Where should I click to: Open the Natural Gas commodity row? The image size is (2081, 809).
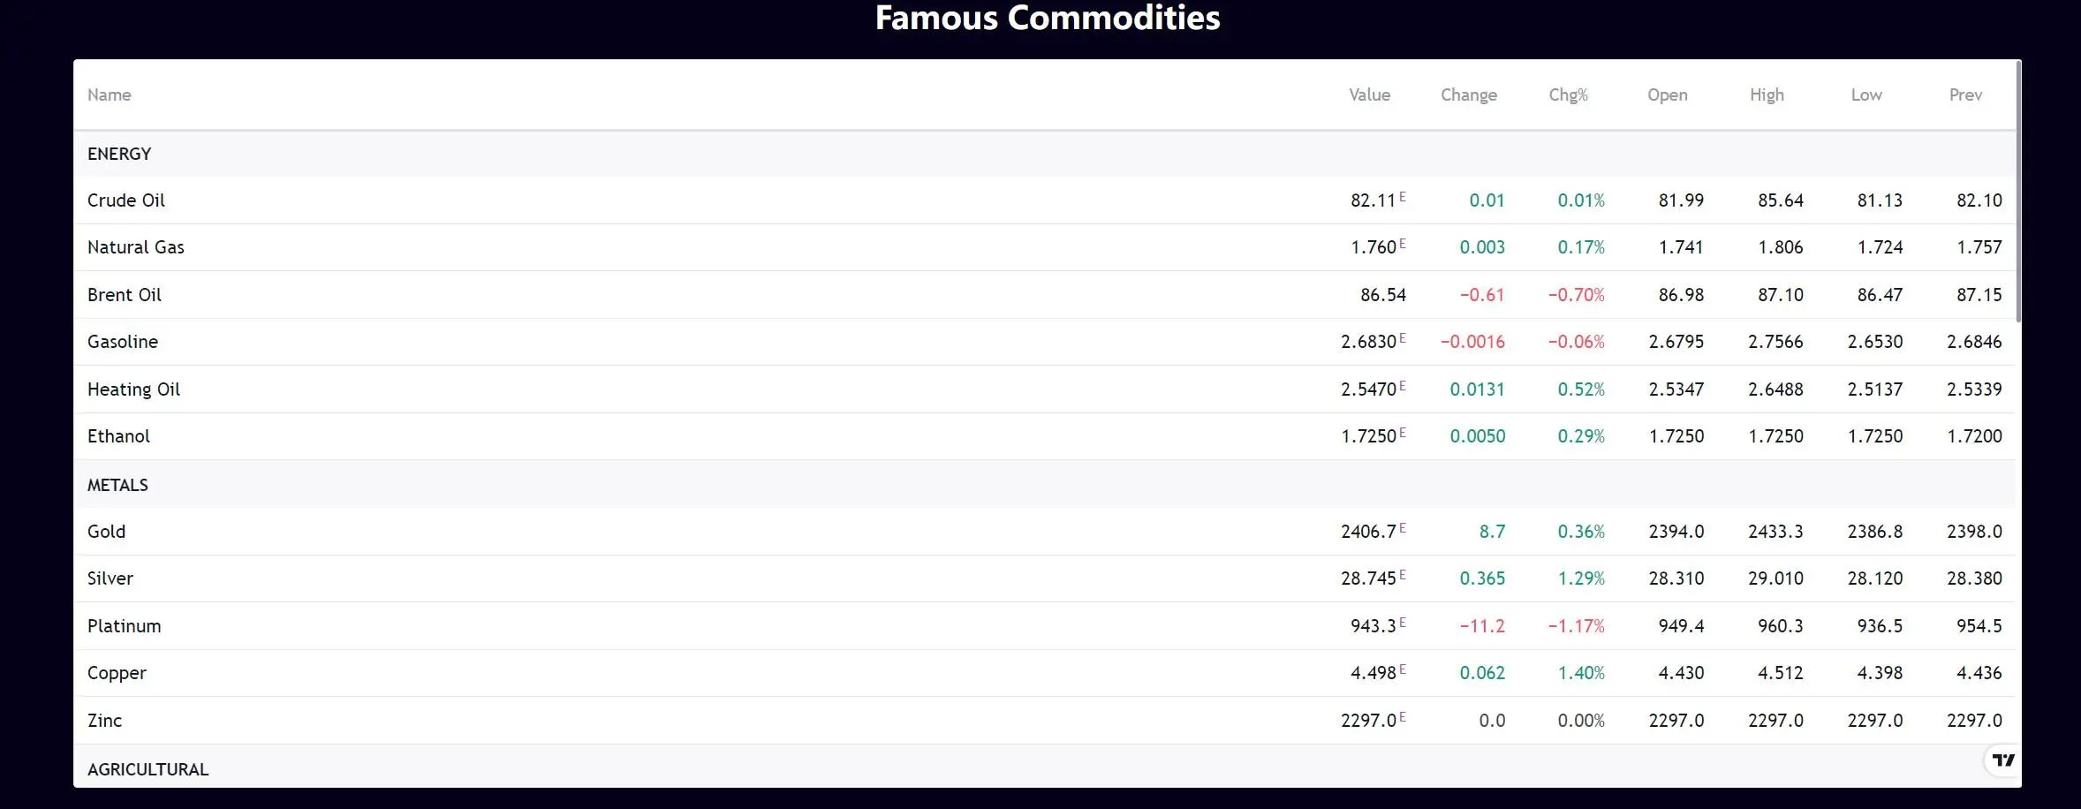coord(1045,247)
